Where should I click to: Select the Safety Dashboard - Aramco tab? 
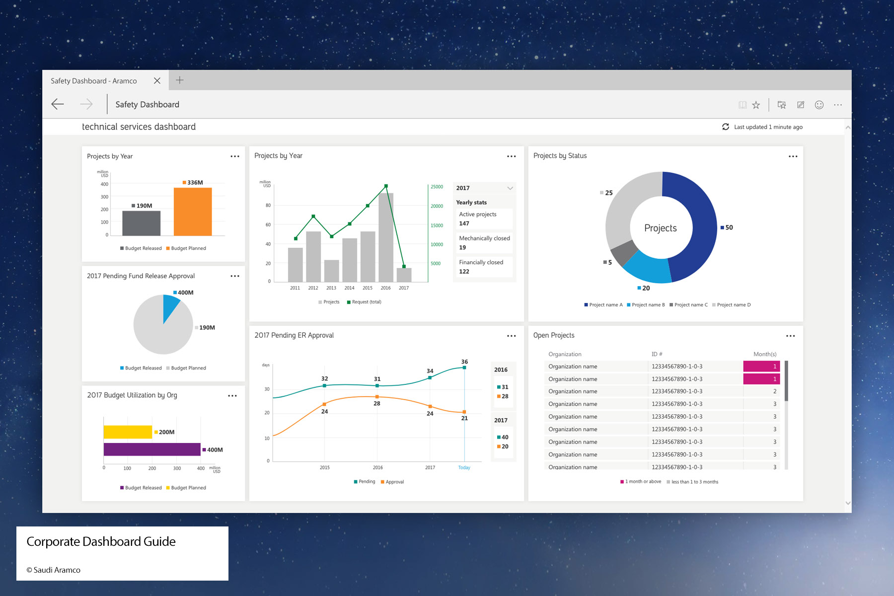coord(94,81)
